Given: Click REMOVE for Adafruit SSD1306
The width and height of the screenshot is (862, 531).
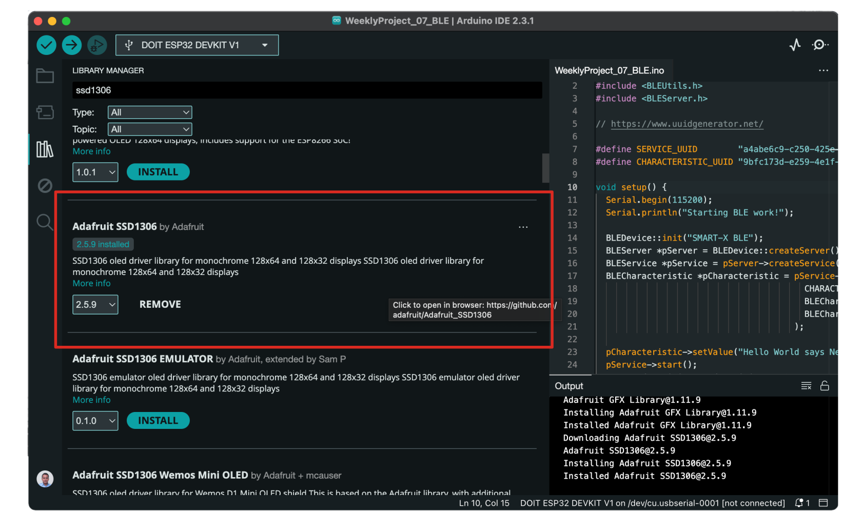Looking at the screenshot, I should pos(160,305).
